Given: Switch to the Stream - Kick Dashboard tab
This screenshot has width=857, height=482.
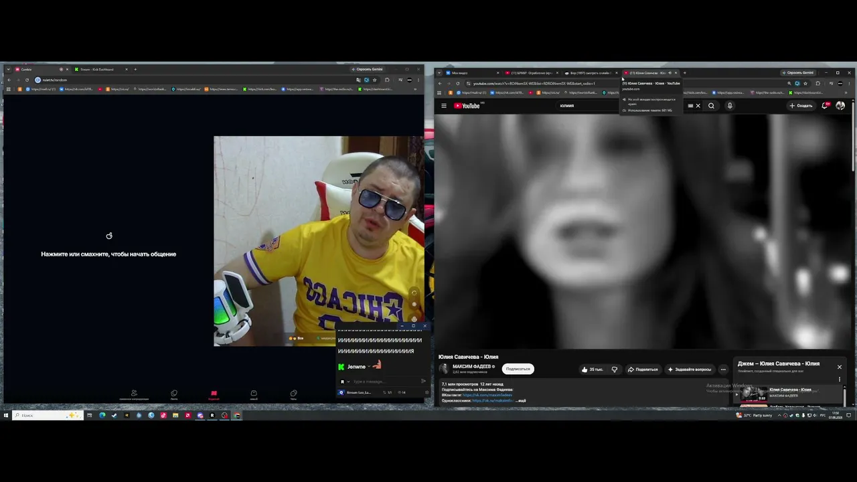Looking at the screenshot, I should click(100, 69).
